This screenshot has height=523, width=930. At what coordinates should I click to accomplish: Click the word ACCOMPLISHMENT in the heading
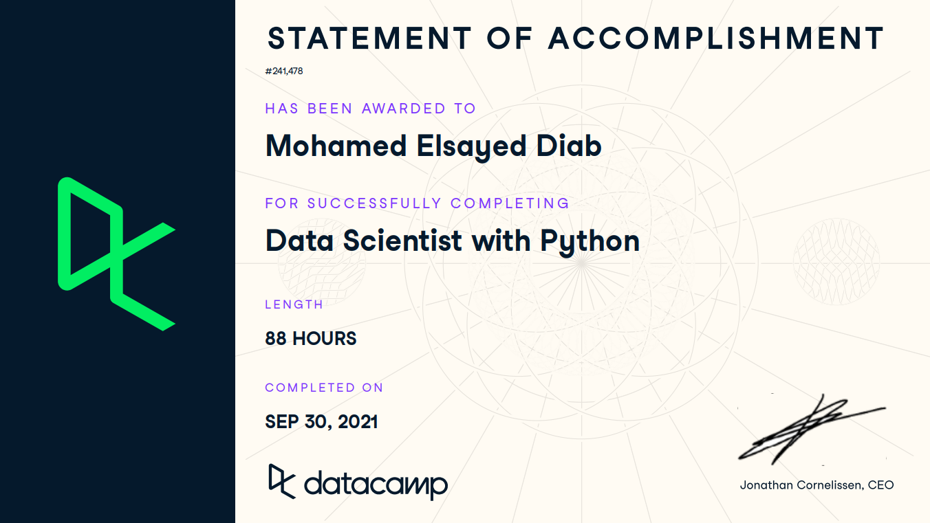716,38
